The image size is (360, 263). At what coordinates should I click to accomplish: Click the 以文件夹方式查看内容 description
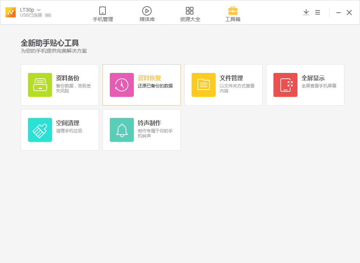[237, 89]
